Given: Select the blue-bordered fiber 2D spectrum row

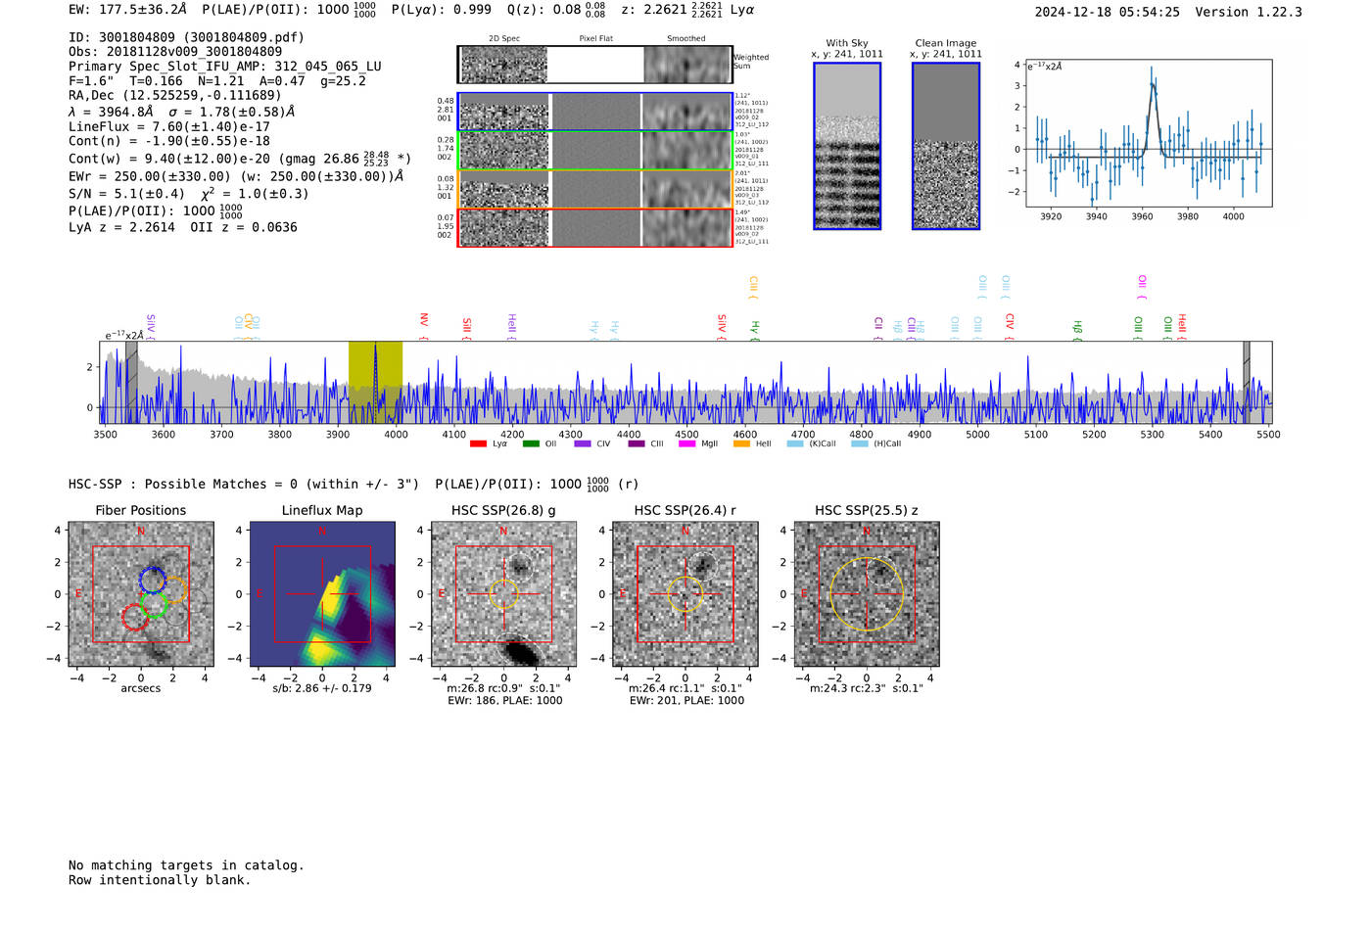Looking at the screenshot, I should (594, 112).
